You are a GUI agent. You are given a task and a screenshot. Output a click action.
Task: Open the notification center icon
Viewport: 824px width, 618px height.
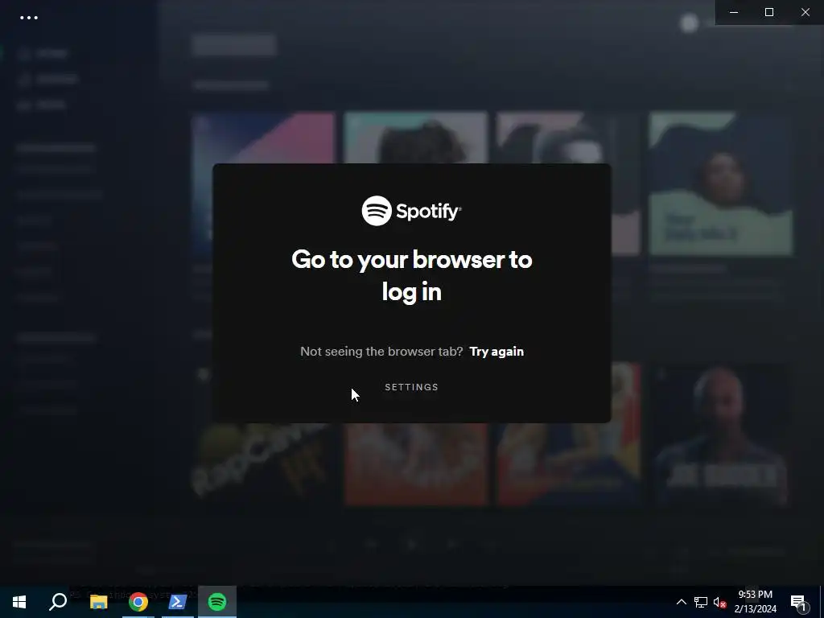(x=799, y=602)
